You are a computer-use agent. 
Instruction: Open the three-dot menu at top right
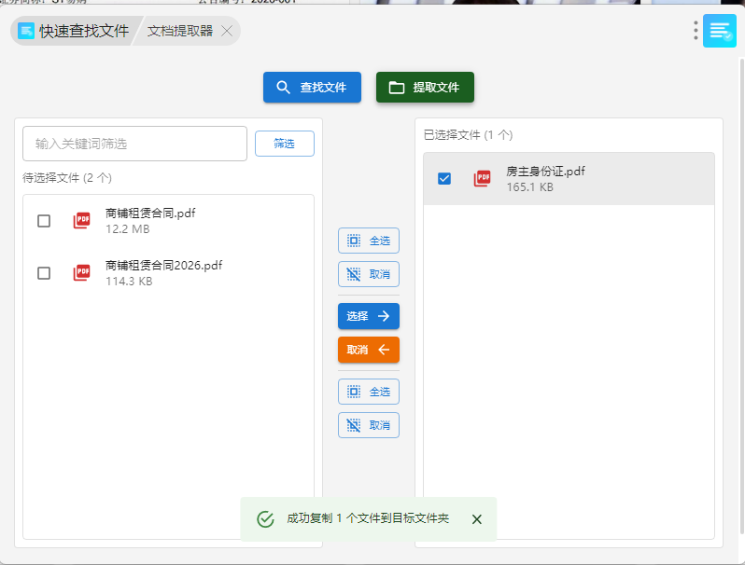click(x=696, y=31)
